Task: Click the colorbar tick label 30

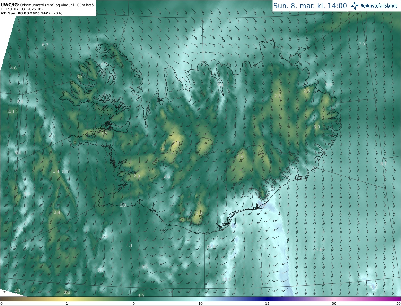Action: 334,303
